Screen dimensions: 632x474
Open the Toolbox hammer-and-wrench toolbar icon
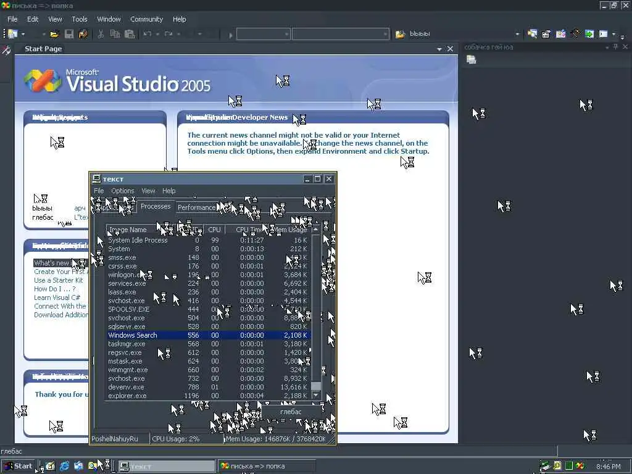575,34
